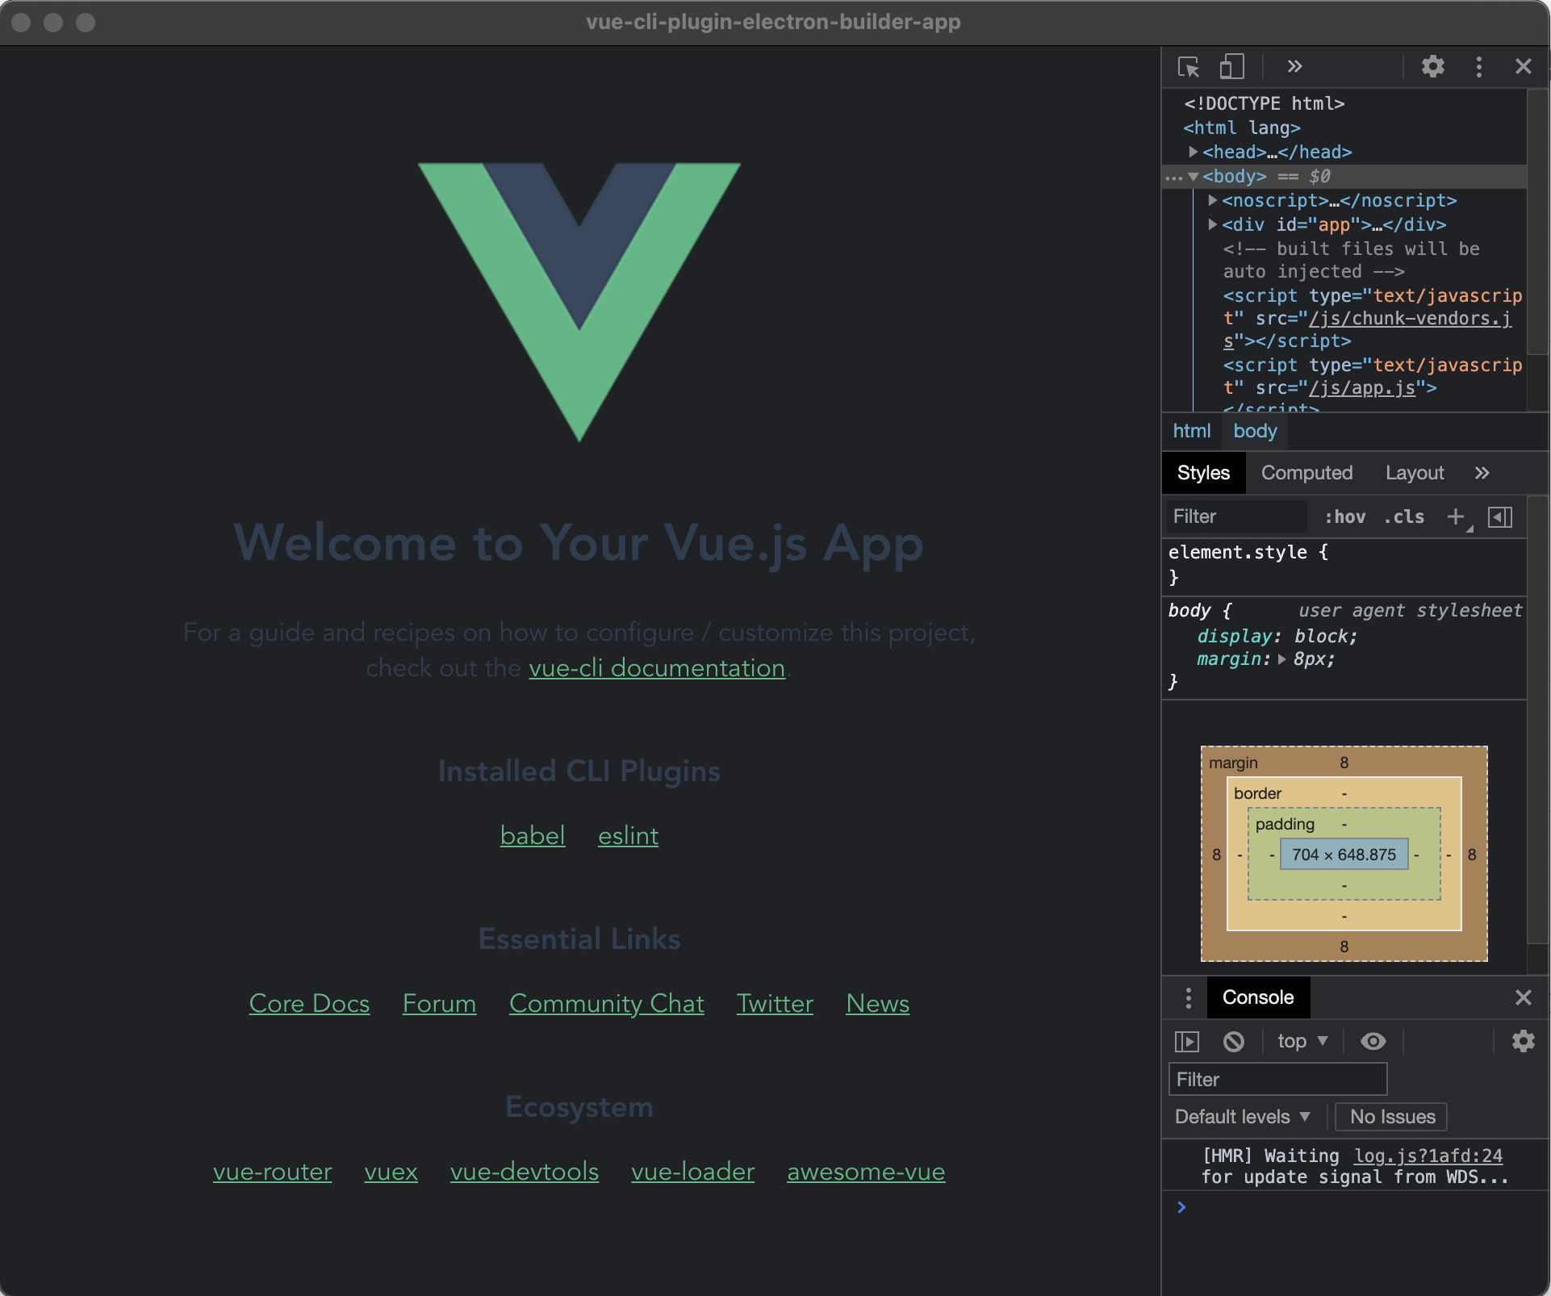
Task: Toggle the computed styles sidebar pane icon
Action: (1499, 516)
